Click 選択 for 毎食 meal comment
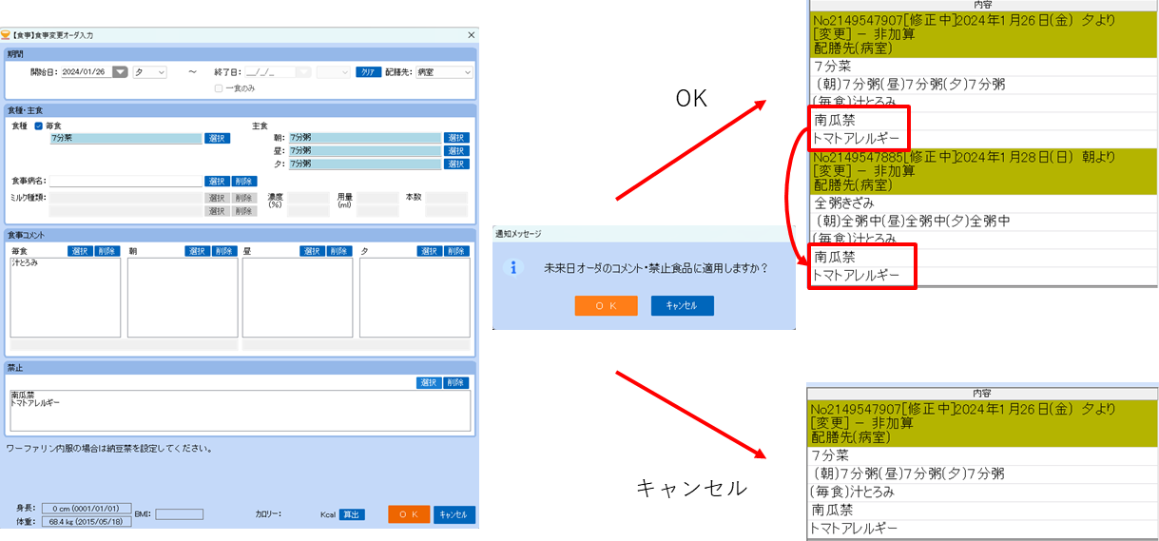This screenshot has width=1159, height=541. click(80, 252)
